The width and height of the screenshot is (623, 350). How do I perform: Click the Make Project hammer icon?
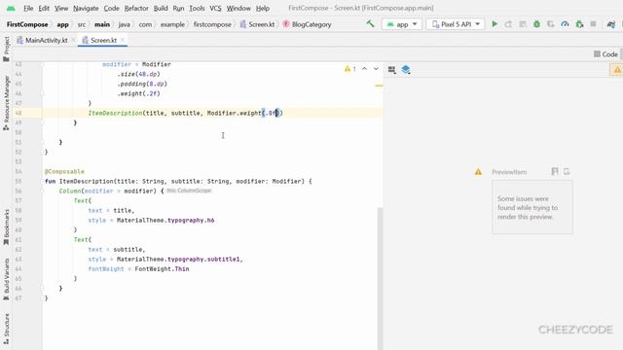click(370, 23)
